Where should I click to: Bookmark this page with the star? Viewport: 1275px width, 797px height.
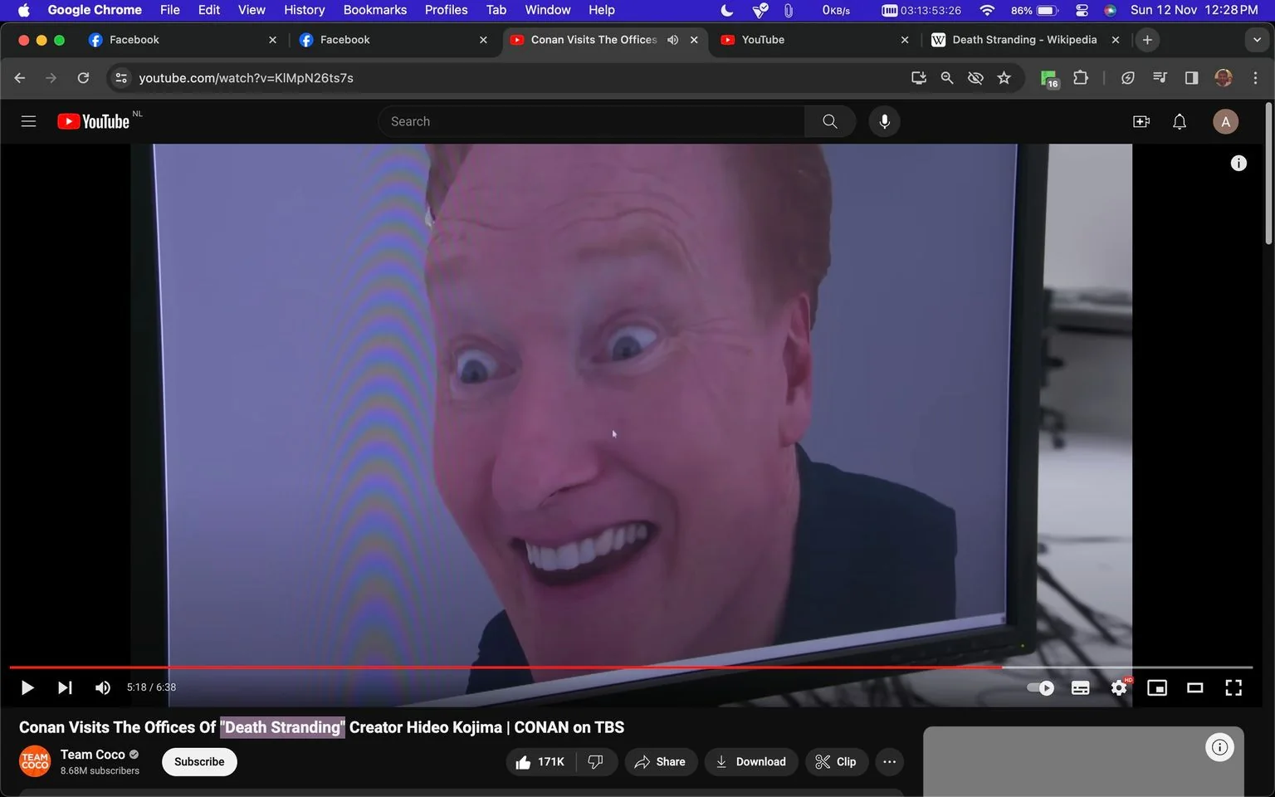pyautogui.click(x=1004, y=78)
